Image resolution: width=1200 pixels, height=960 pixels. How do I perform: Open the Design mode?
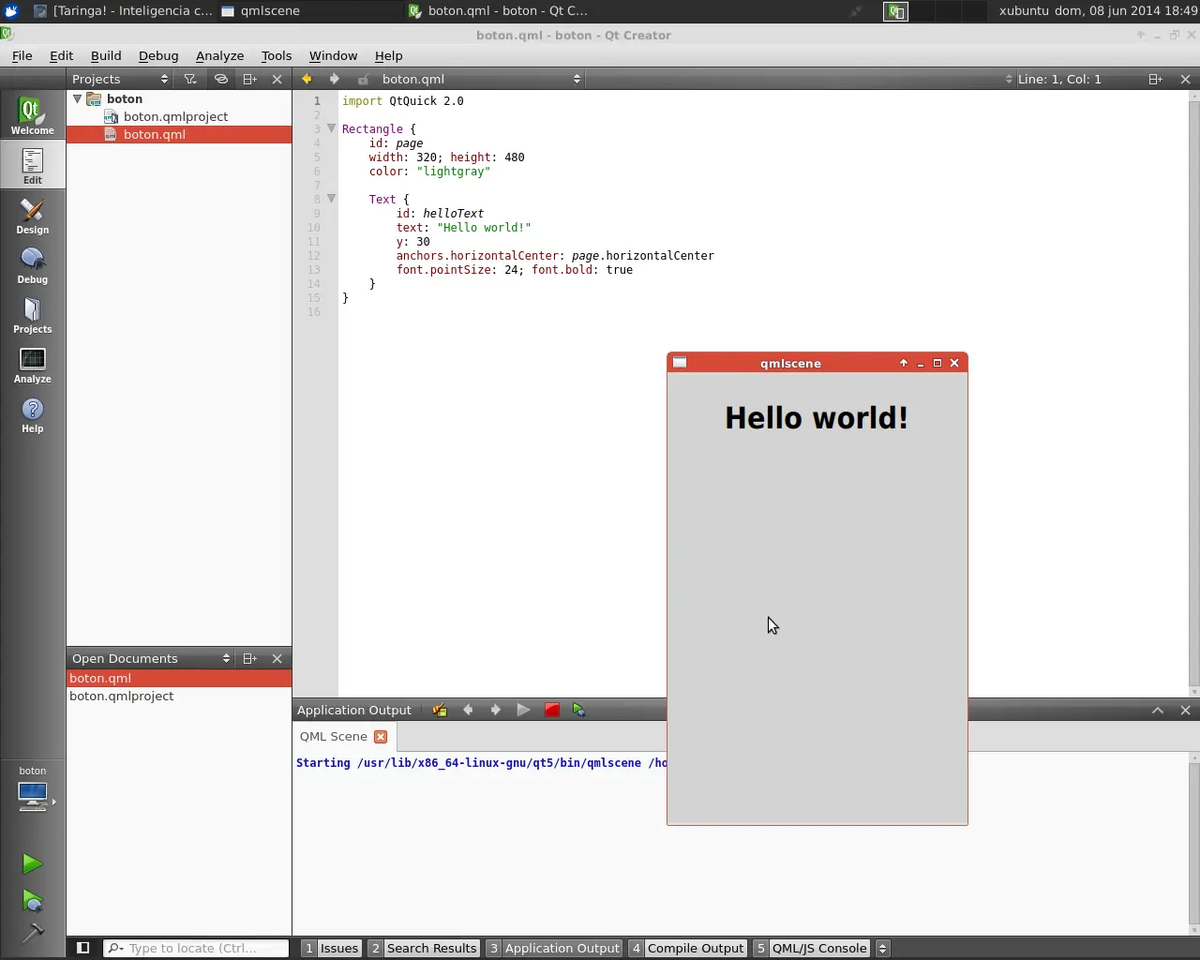click(x=32, y=216)
